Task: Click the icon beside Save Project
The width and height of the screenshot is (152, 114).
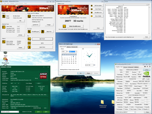Action: [92, 9]
